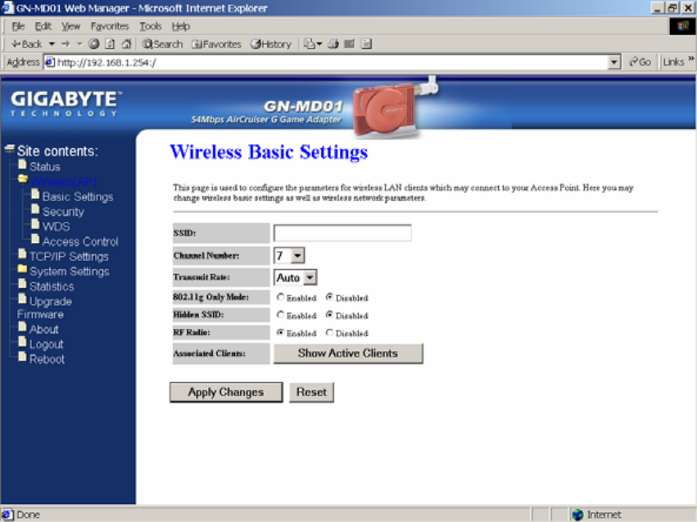This screenshot has height=522, width=697.
Task: Open the Tools menu
Action: click(150, 26)
